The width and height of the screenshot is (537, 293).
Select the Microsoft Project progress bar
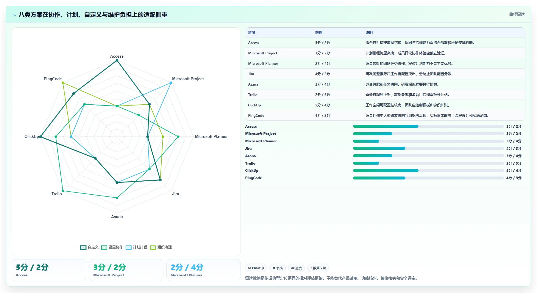click(428, 134)
